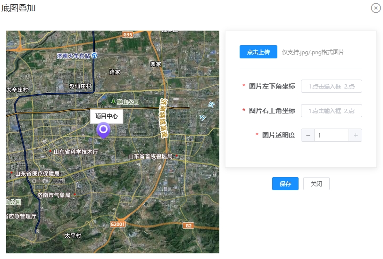Click the 山东省畜牧兽医局 map label
383x259 pixels.
[150, 156]
